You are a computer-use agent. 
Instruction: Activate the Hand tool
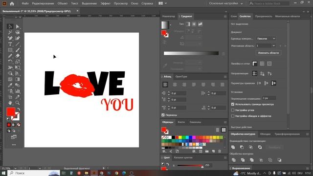pyautogui.click(x=10, y=103)
